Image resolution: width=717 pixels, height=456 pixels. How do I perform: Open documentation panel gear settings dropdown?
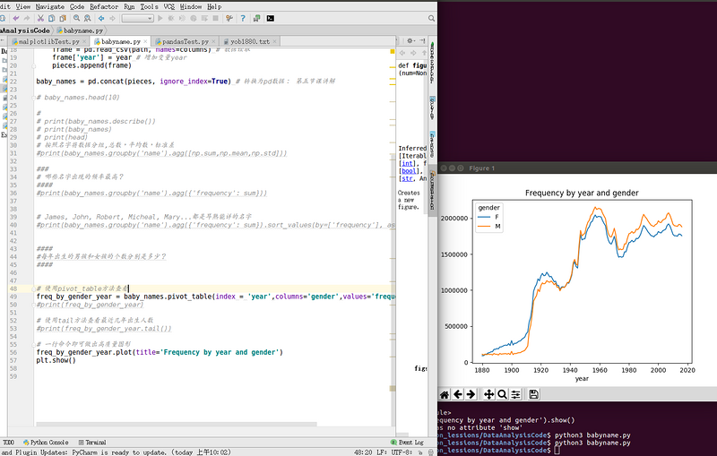(410, 40)
